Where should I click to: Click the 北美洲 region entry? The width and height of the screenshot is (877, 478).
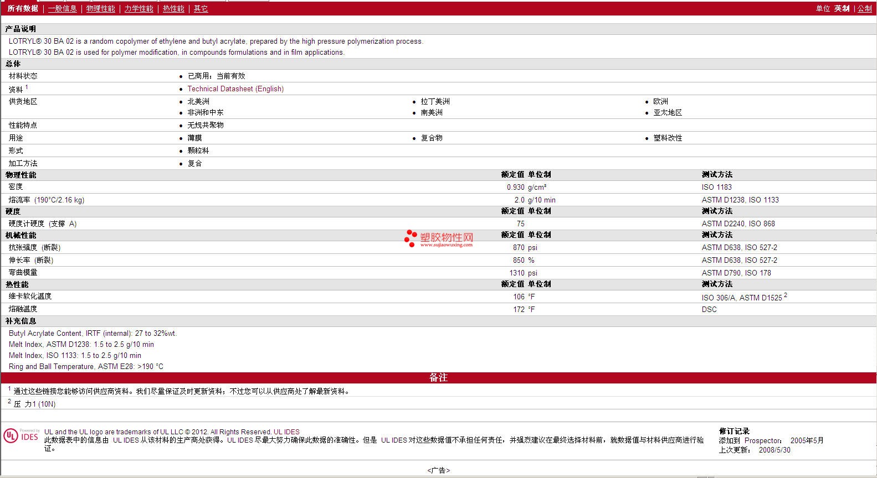pyautogui.click(x=198, y=102)
